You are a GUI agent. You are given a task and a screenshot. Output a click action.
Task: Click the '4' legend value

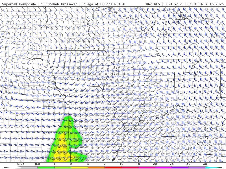tap(88, 164)
